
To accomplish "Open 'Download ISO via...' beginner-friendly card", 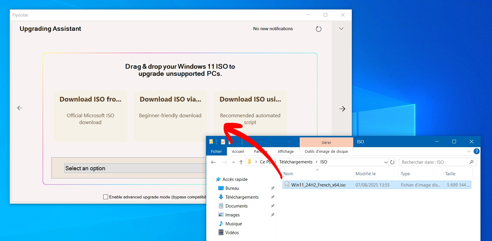I will pos(170,116).
